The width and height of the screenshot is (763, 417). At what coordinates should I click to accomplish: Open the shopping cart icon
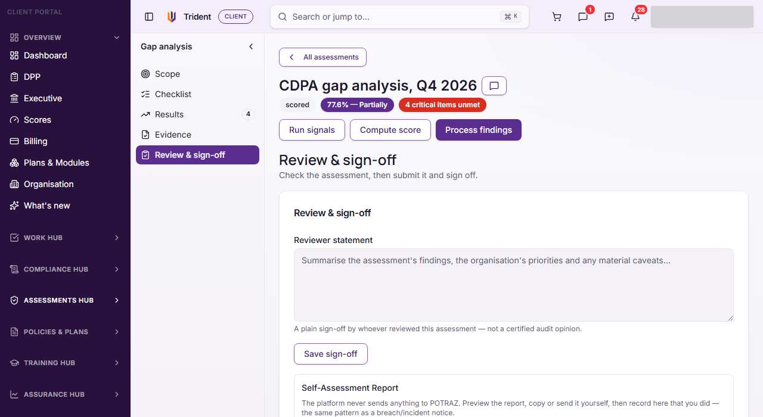[x=557, y=17]
